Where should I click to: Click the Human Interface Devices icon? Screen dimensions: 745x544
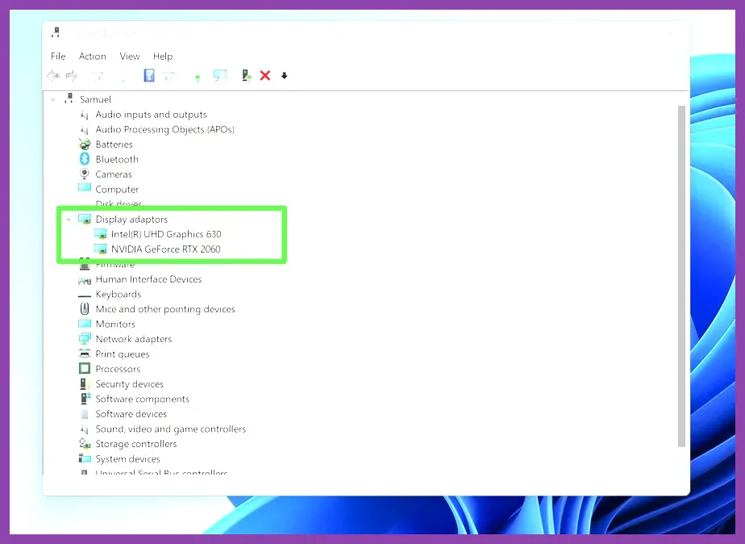pyautogui.click(x=85, y=281)
